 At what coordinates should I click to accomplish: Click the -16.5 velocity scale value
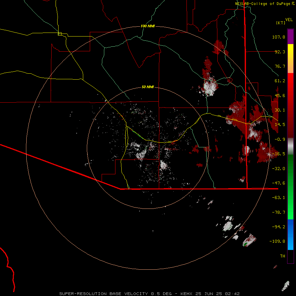click(x=279, y=154)
